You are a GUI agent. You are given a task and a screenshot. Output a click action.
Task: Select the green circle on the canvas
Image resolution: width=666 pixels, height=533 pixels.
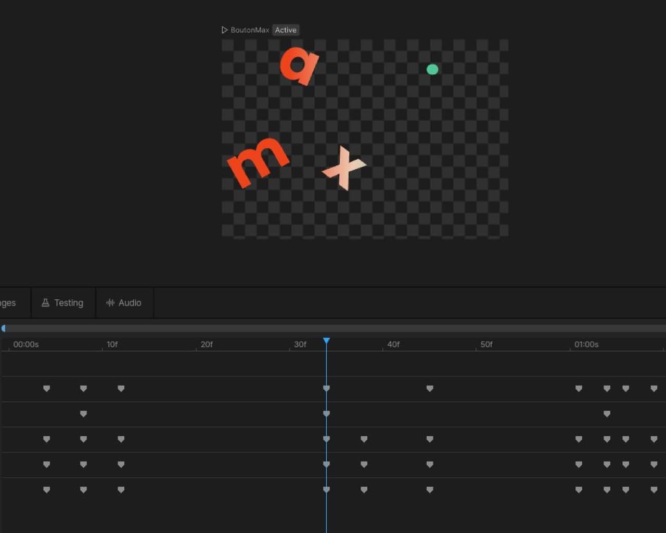[x=432, y=69]
